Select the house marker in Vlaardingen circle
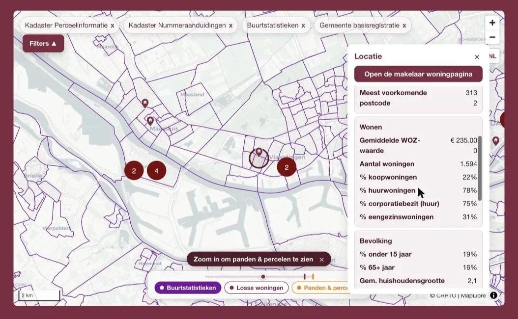 [259, 152]
